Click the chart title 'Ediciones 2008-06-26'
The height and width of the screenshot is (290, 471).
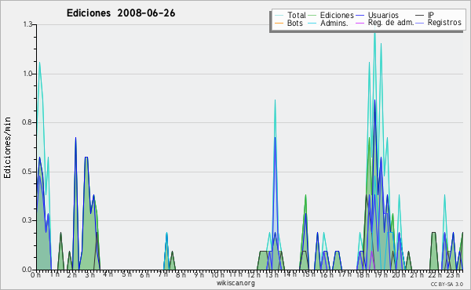pyautogui.click(x=121, y=13)
